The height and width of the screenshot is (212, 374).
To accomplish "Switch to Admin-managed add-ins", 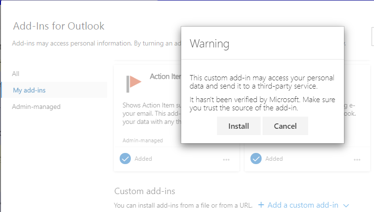I will coord(36,106).
